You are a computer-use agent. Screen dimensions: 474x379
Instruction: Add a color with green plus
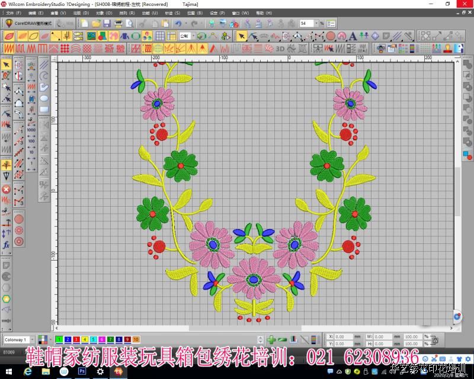tap(271, 340)
